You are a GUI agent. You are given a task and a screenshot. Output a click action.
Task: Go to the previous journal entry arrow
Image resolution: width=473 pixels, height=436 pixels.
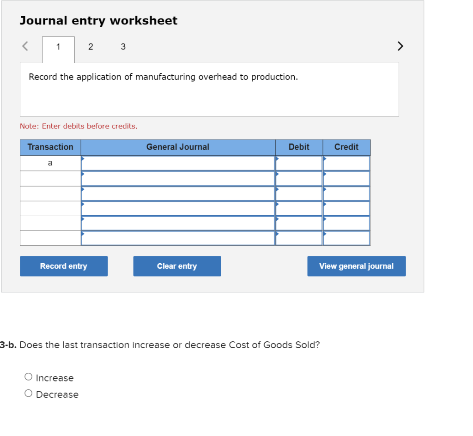tap(25, 46)
